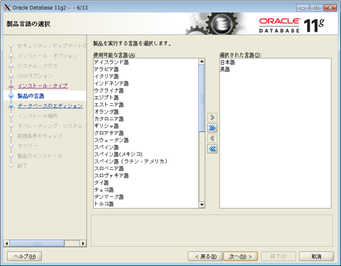Open help with the ヘルプ(H) button
Screen dimensions: 341x266
24,256
